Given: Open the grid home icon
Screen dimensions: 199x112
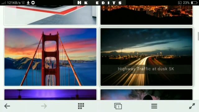Looking at the screenshot, I should (x=81, y=106).
